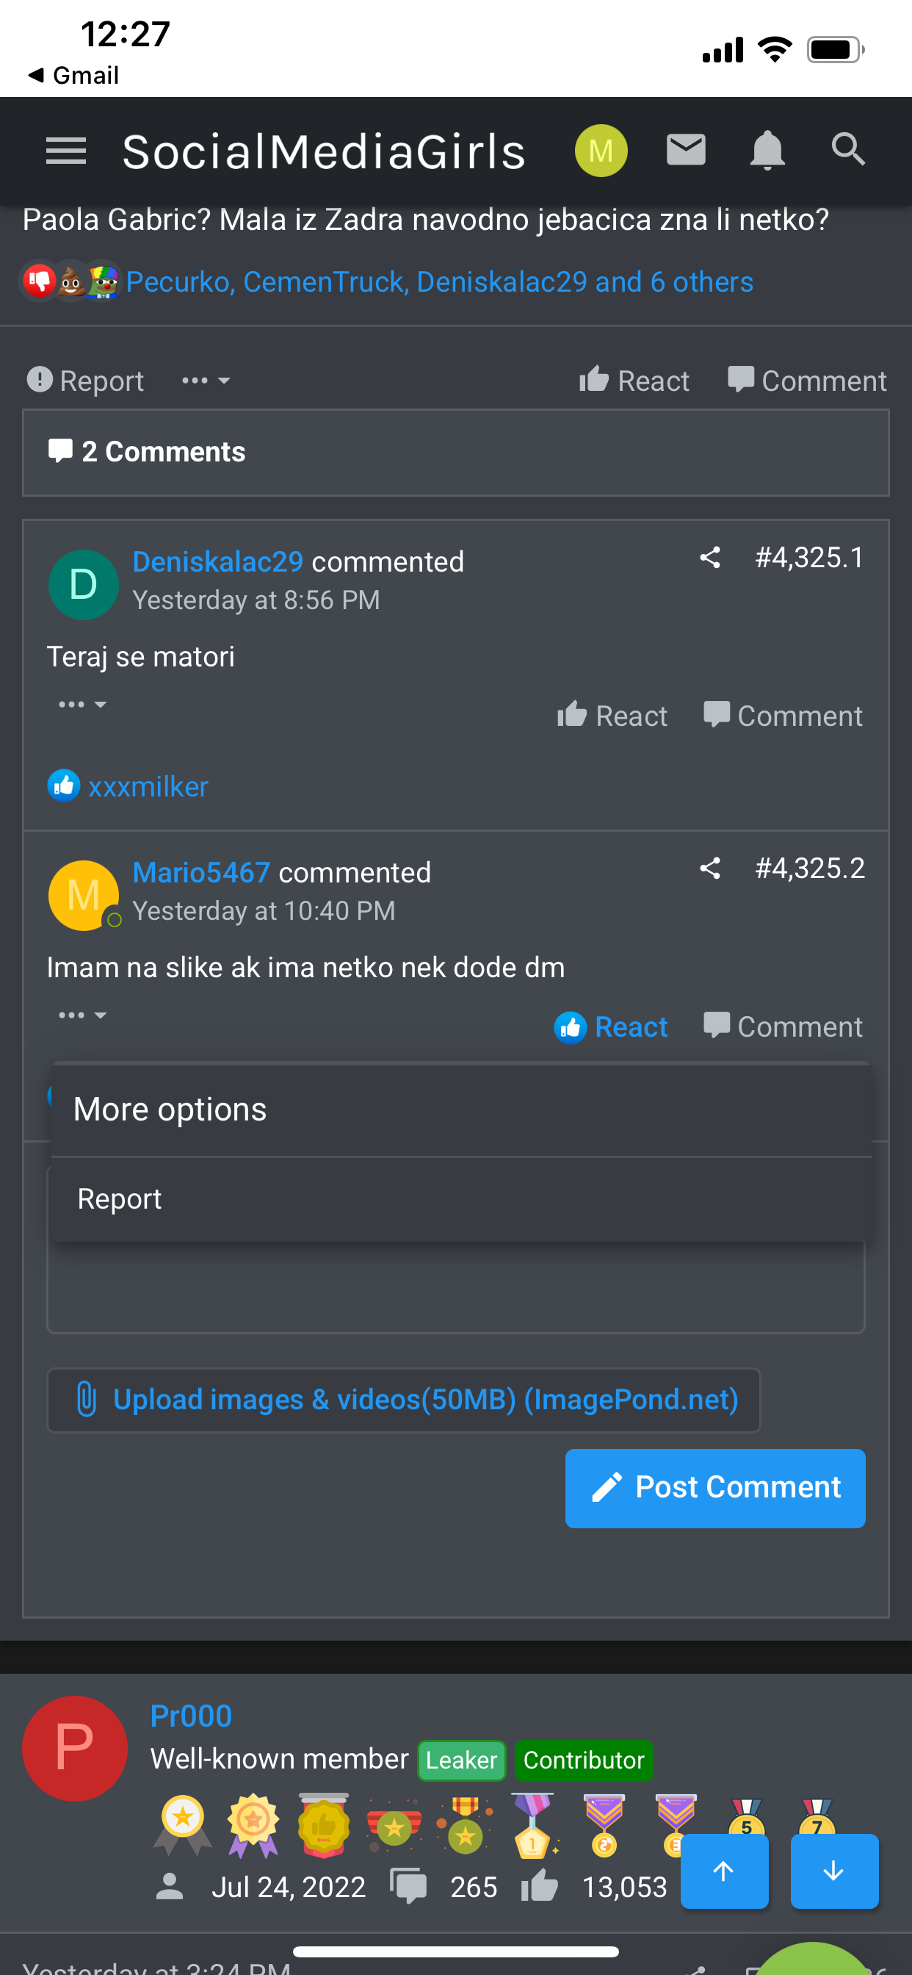Collapse the three-dot menu under Mario5467's comment

[x=82, y=1015]
